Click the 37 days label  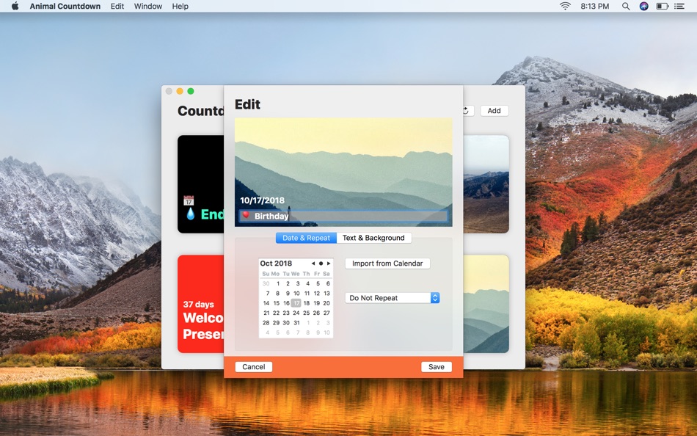198,305
